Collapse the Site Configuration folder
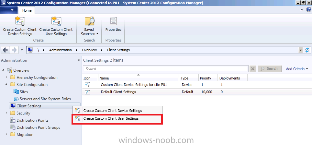The width and height of the screenshot is (312, 145). coord(6,85)
